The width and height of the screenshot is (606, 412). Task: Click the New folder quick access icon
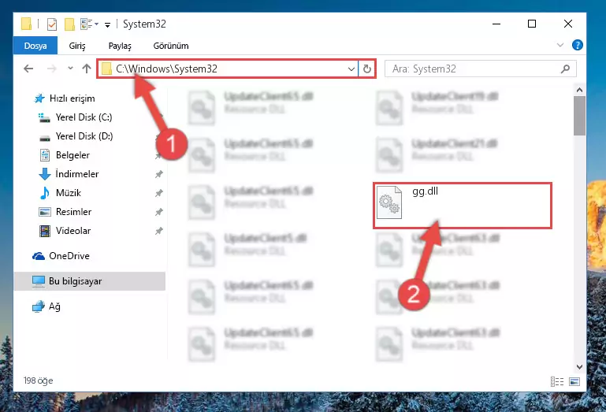69,24
